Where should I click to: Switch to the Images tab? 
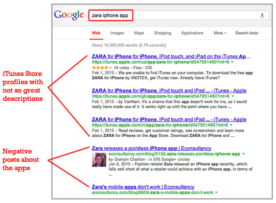117,33
